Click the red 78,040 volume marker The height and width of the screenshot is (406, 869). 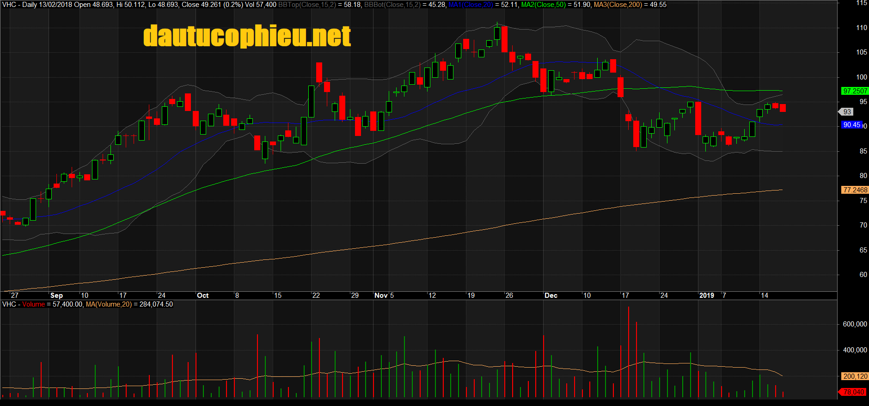pos(853,392)
